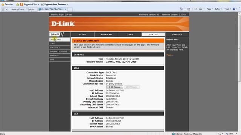Open the SETUP router tab
The width and height of the screenshot is (241, 135).
pos(82,34)
